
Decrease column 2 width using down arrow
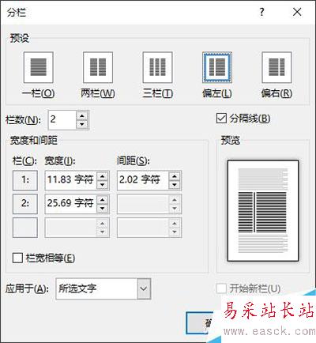103,209
